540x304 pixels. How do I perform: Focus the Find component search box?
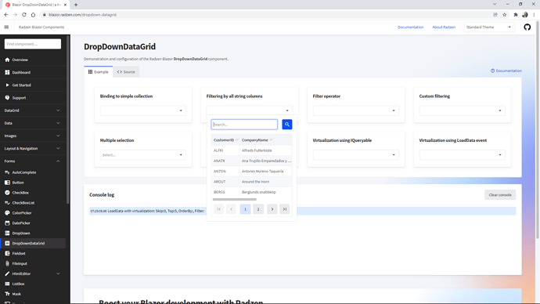pyautogui.click(x=33, y=44)
